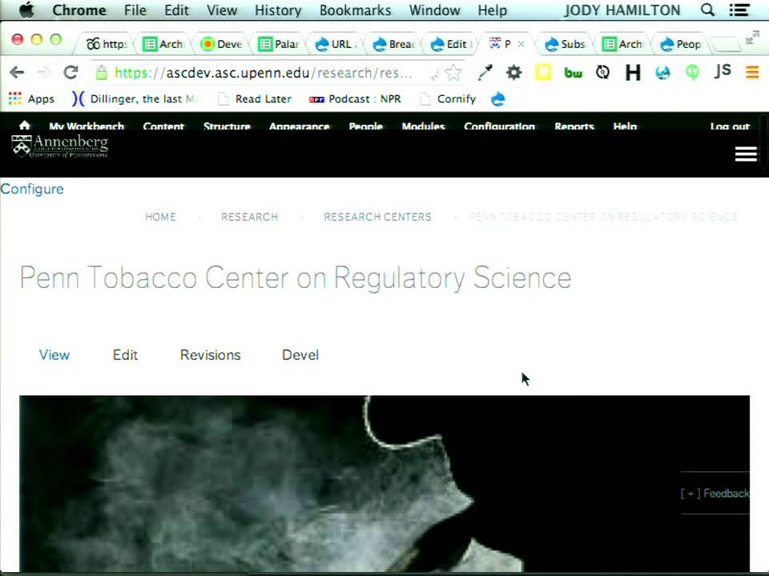Click the bookmark star in address bar
The image size is (769, 576).
[x=453, y=73]
